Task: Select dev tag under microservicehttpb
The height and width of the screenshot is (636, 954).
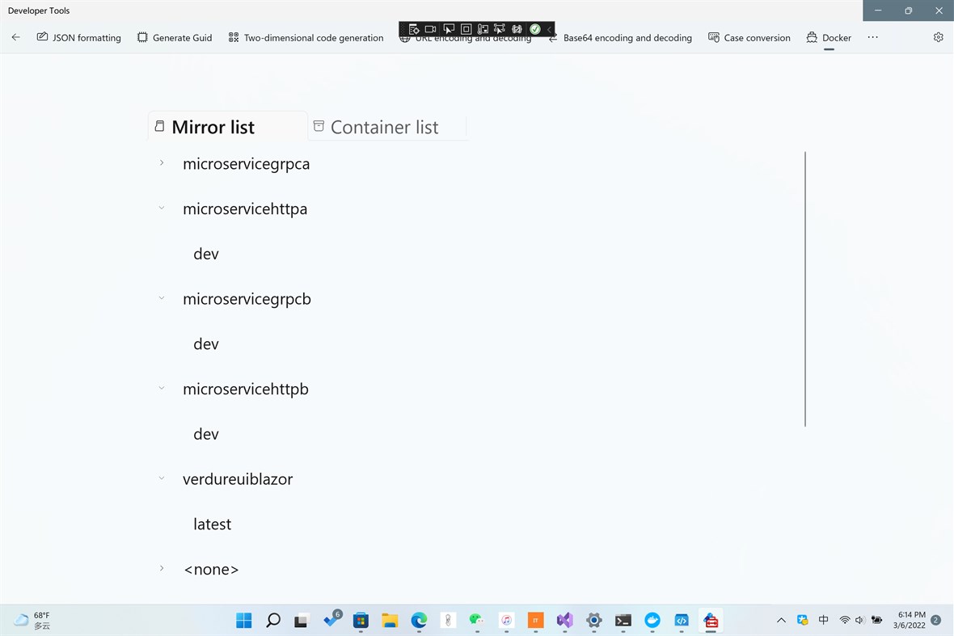Action: pyautogui.click(x=206, y=434)
